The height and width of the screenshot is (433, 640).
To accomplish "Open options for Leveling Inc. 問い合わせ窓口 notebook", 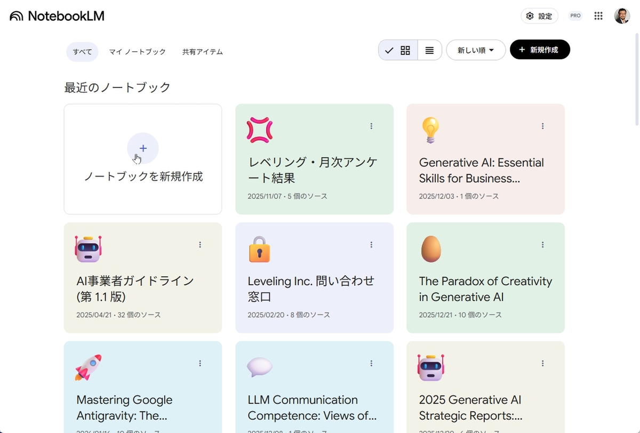I will click(371, 245).
